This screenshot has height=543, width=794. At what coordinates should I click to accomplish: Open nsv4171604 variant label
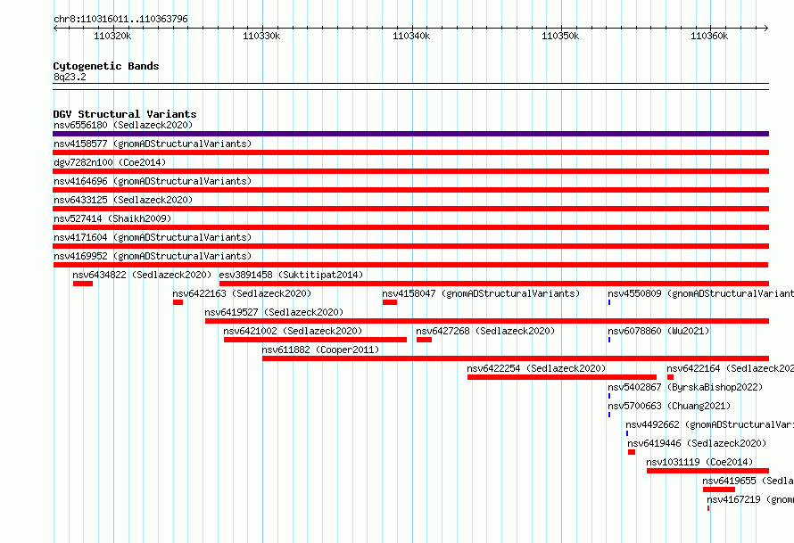pos(153,237)
